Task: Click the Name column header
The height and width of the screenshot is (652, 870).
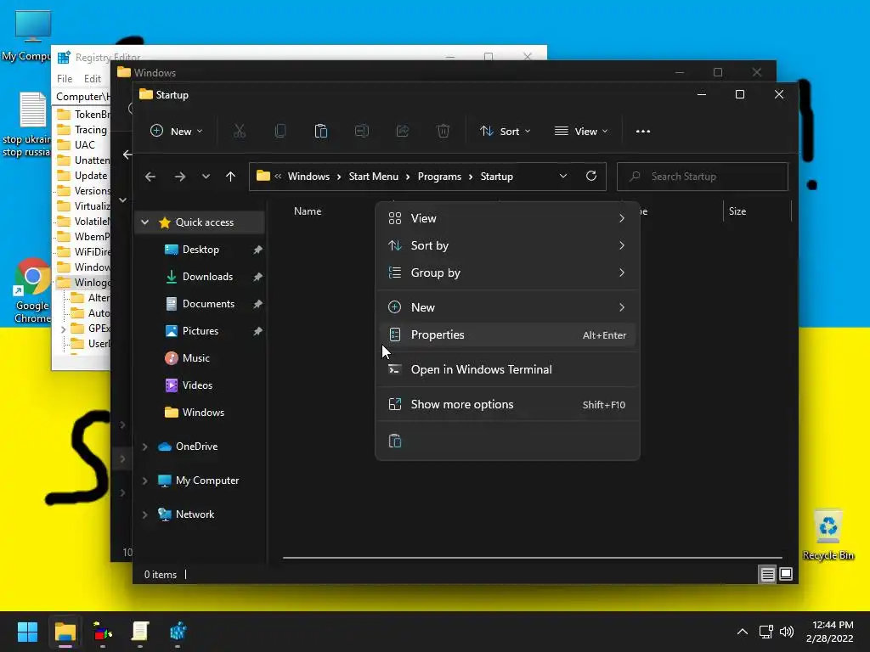Action: 308,211
